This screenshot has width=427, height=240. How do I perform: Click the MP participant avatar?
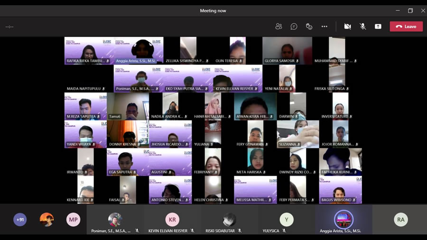(73, 220)
